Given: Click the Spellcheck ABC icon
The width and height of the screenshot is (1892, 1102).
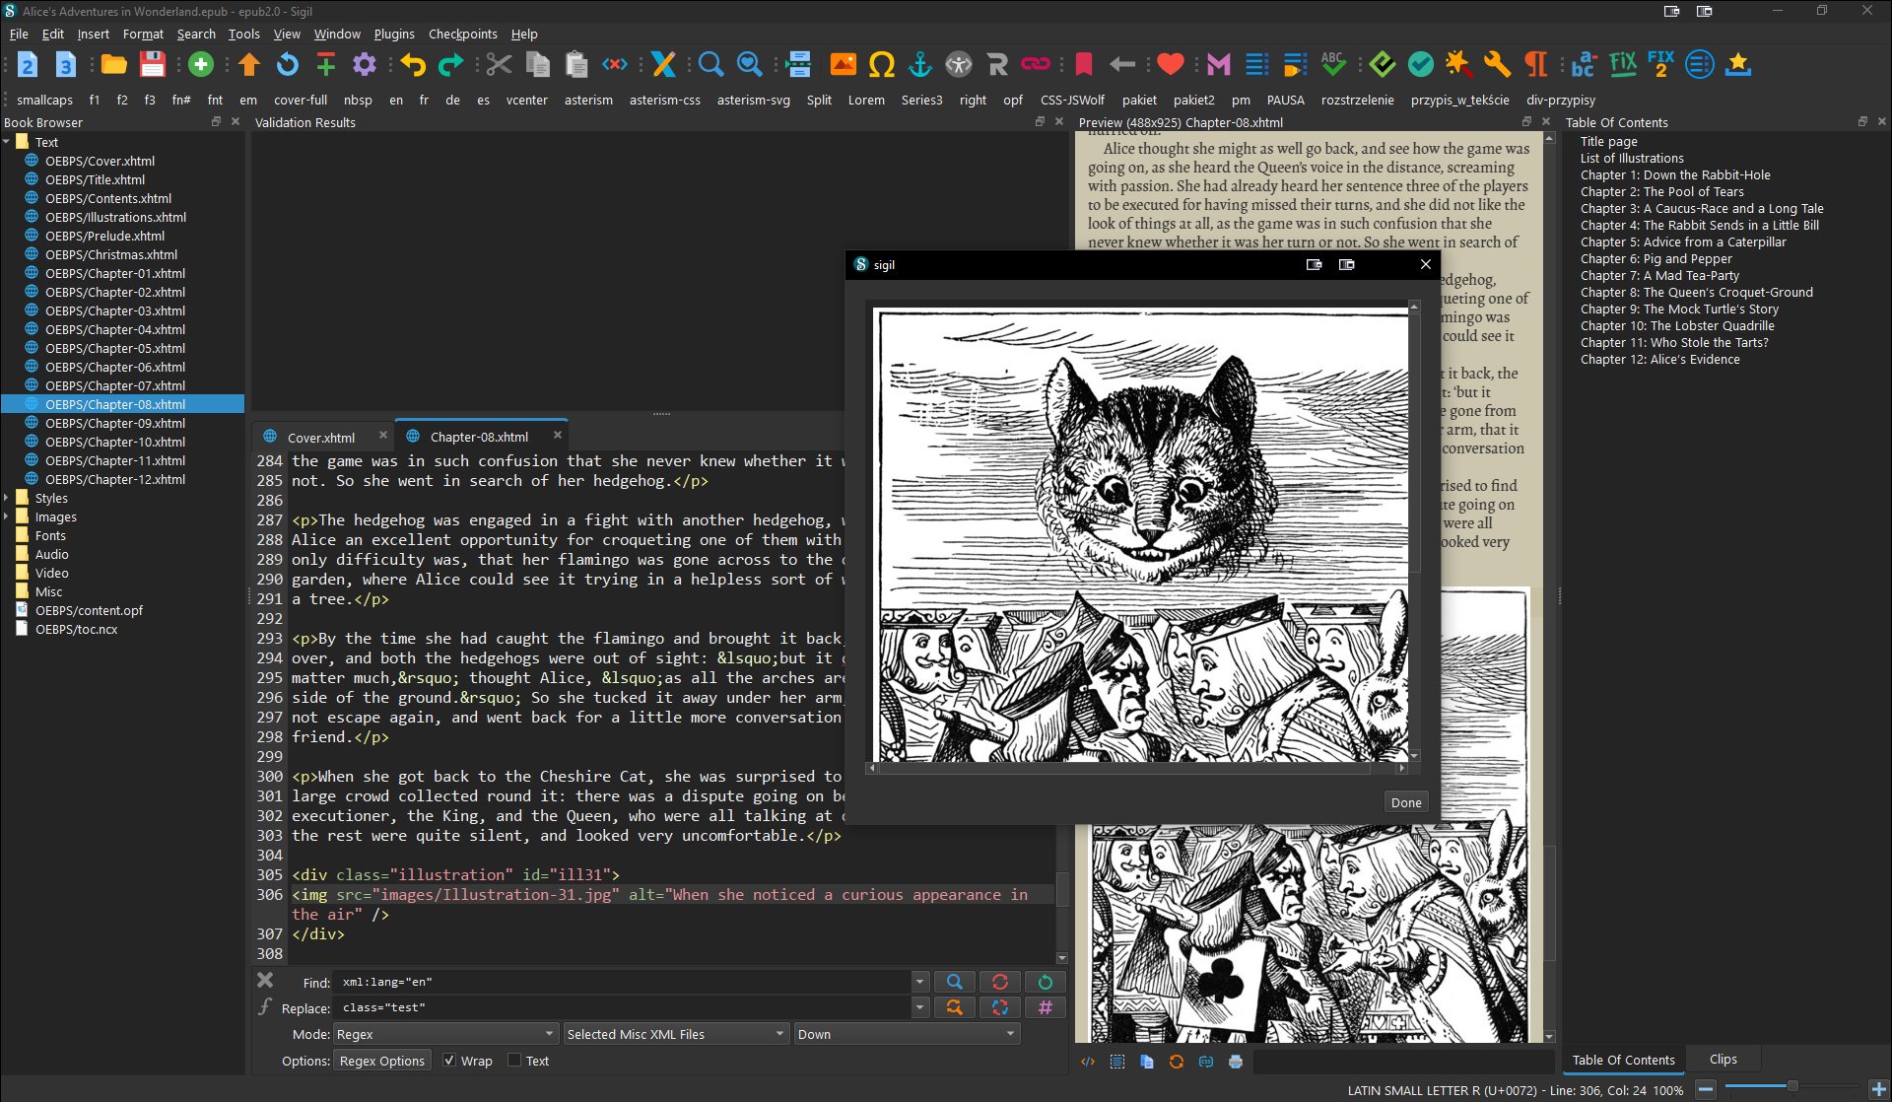Looking at the screenshot, I should click(1333, 65).
